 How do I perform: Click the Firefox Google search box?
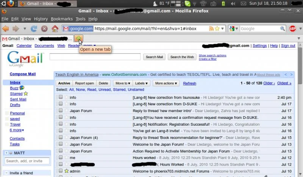coord(259,29)
